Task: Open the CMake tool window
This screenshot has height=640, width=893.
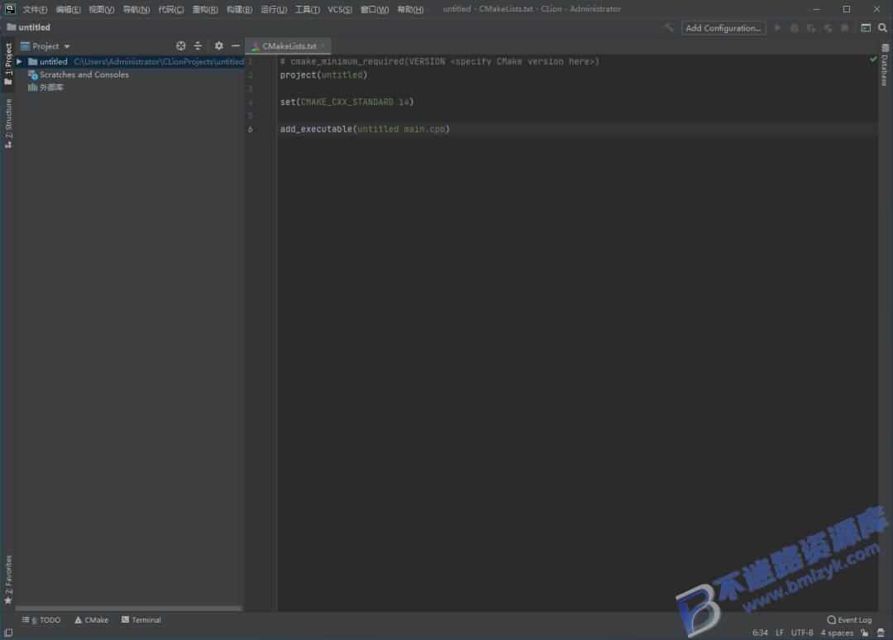Action: (91, 620)
